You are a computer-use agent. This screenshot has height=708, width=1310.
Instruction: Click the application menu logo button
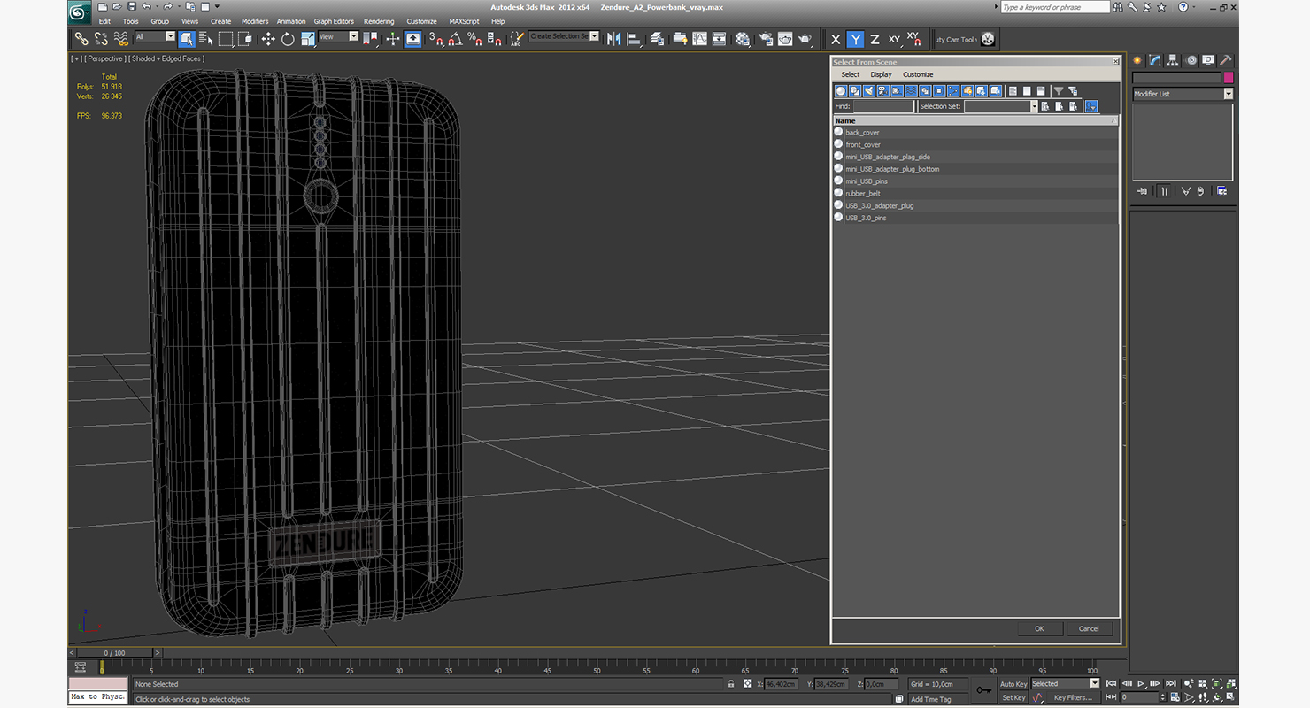[x=81, y=12]
